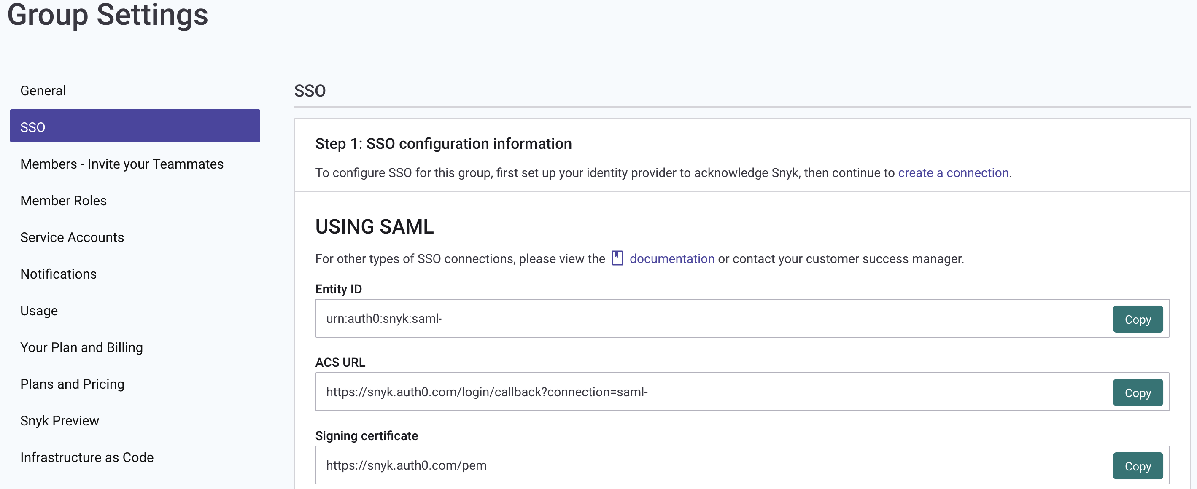Image resolution: width=1197 pixels, height=489 pixels.
Task: Open Infrastructure as Code settings
Action: coord(87,457)
